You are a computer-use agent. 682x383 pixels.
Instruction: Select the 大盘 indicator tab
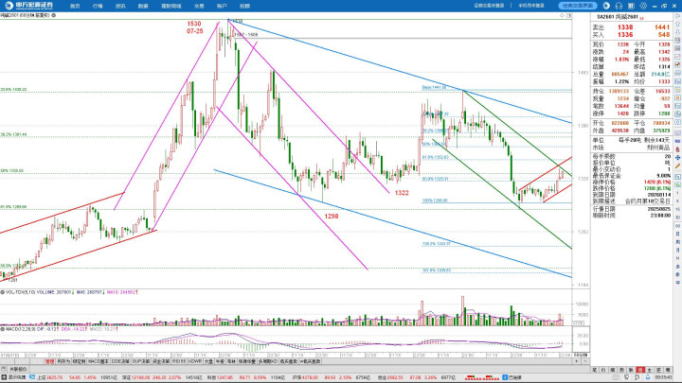point(208,361)
